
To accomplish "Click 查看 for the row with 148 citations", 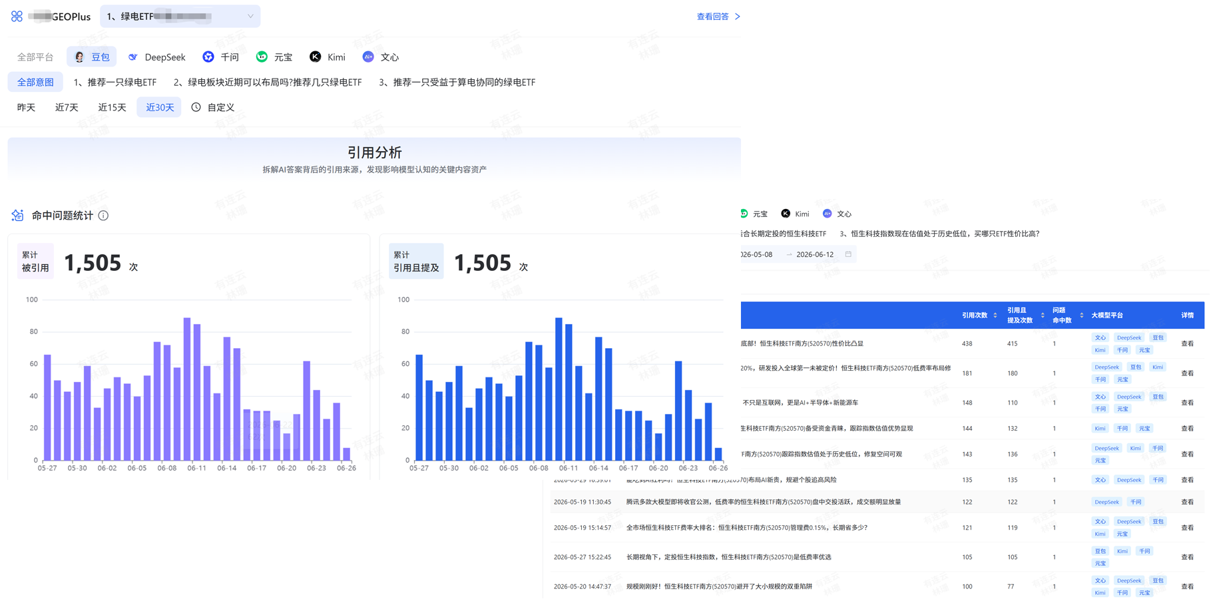I will tap(1188, 403).
